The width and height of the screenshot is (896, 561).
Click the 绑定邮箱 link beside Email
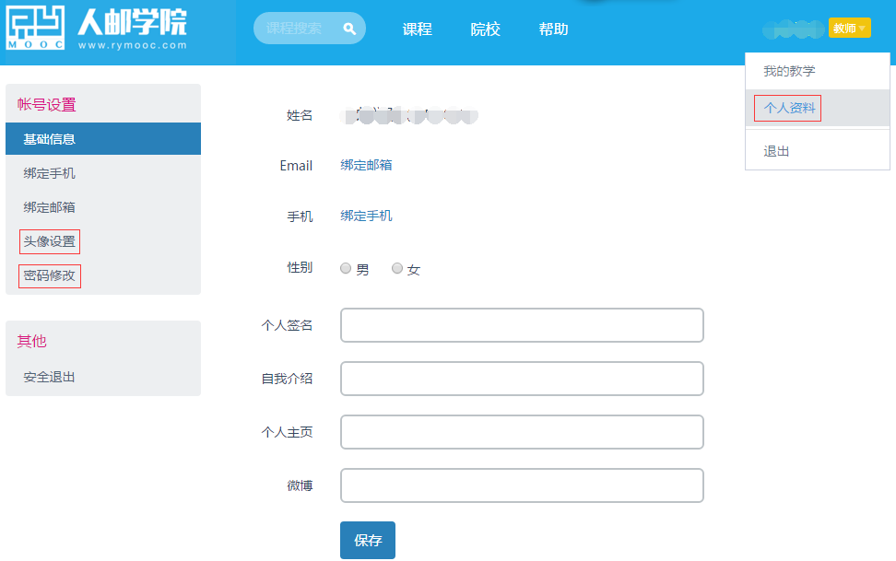(x=366, y=165)
